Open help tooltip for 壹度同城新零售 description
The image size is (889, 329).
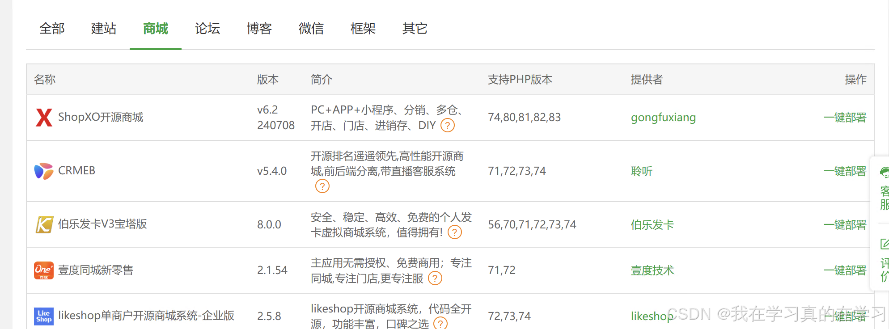click(435, 278)
